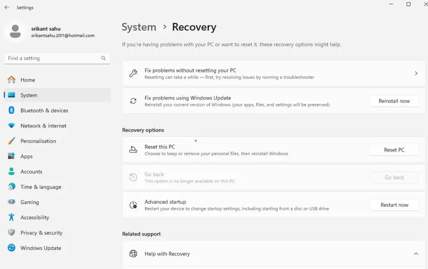The height and width of the screenshot is (269, 428).
Task: Click the globe icon on Help with Recovery
Action: [133, 254]
